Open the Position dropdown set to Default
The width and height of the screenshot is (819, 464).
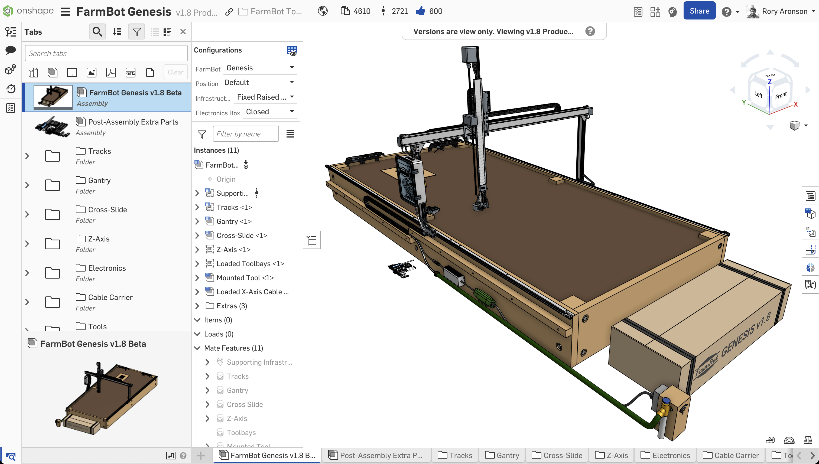tap(259, 83)
